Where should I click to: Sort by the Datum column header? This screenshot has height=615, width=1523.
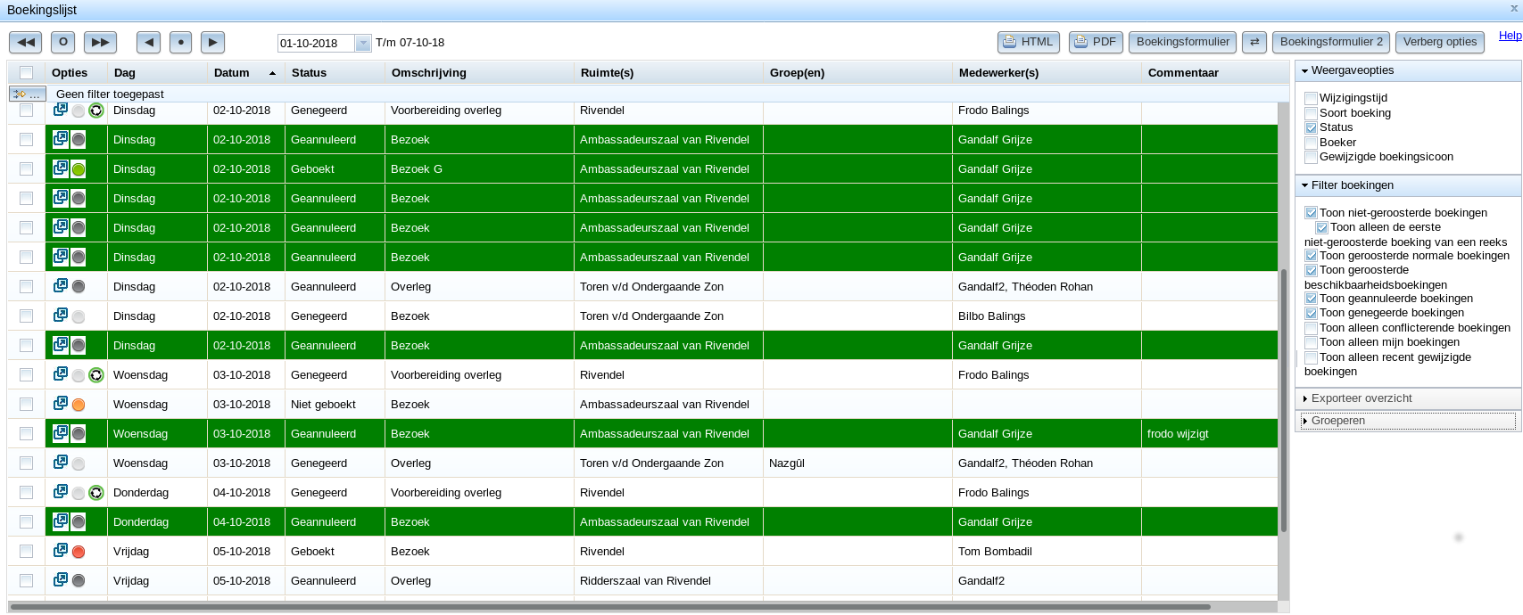(x=245, y=73)
